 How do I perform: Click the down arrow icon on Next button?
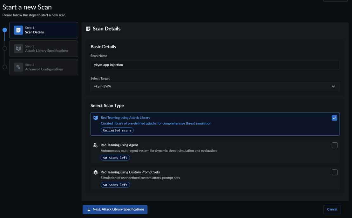click(89, 210)
